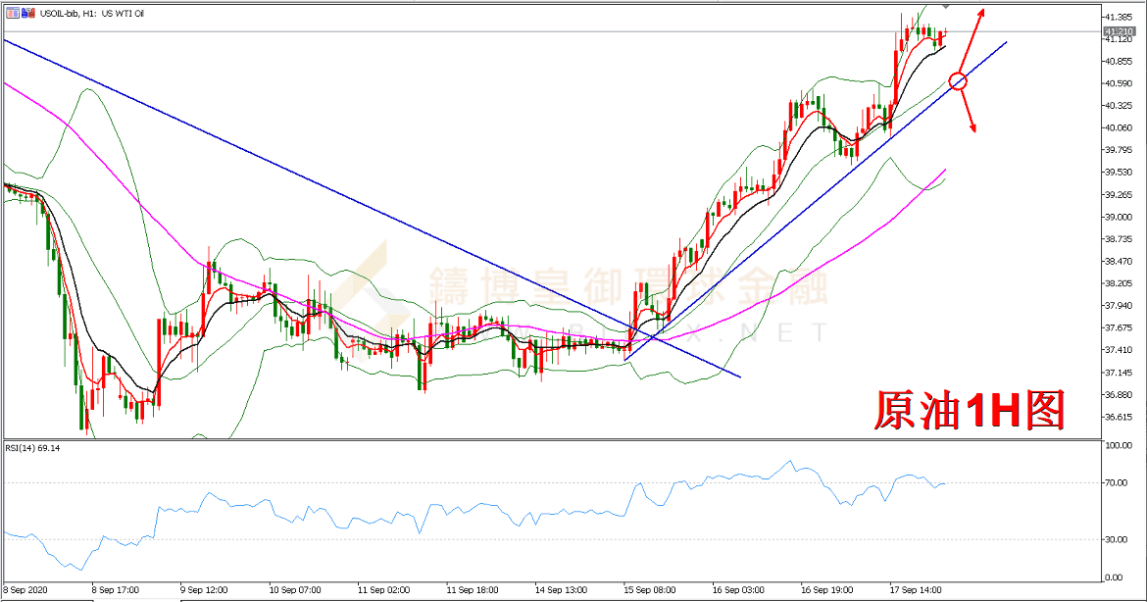
Task: Click the 8 Sep 2020 date label
Action: tap(25, 590)
